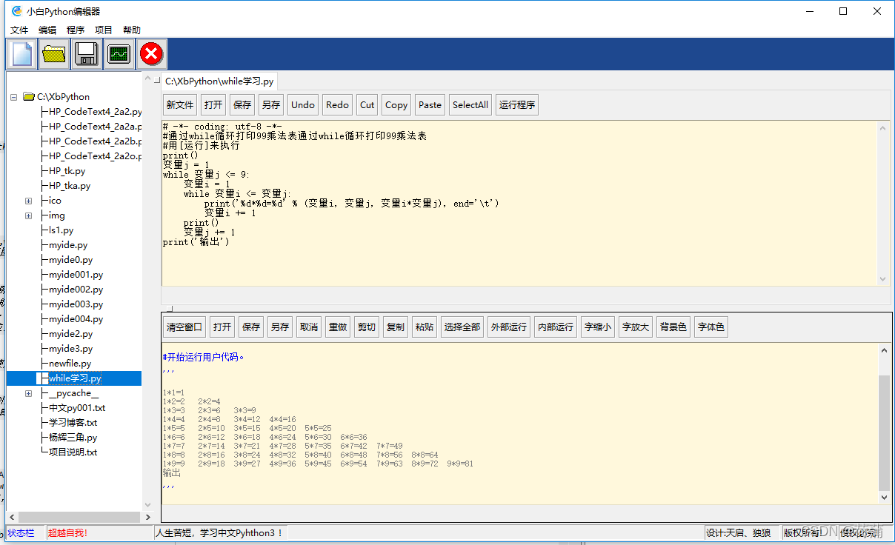
Task: Click 新文件 button in editor toolbar
Action: tap(180, 105)
